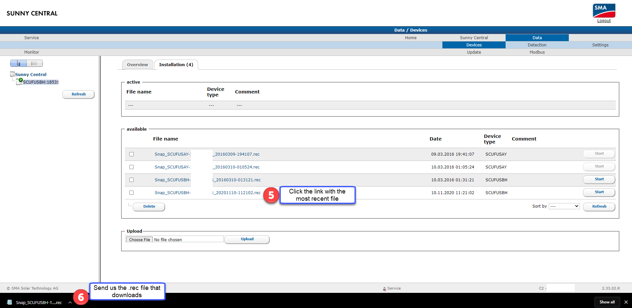Switch to list view icon

34,63
